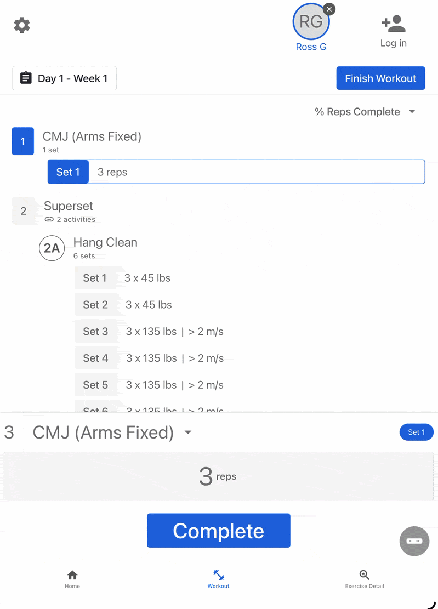Remove Ross G using the avatar X badge

point(329,9)
